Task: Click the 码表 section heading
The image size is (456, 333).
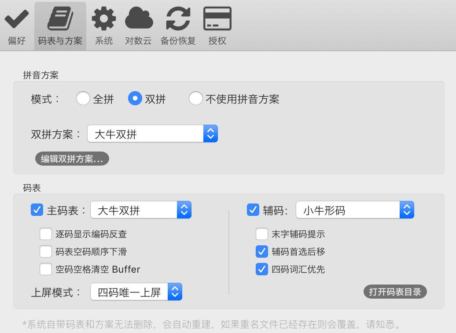Action: pyautogui.click(x=32, y=188)
